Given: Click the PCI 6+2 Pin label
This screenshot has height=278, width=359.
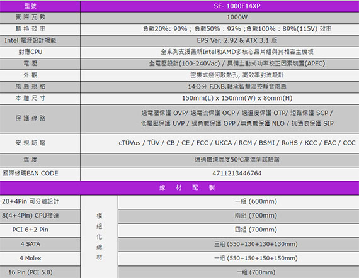Looking at the screenshot, I should pyautogui.click(x=30, y=230).
